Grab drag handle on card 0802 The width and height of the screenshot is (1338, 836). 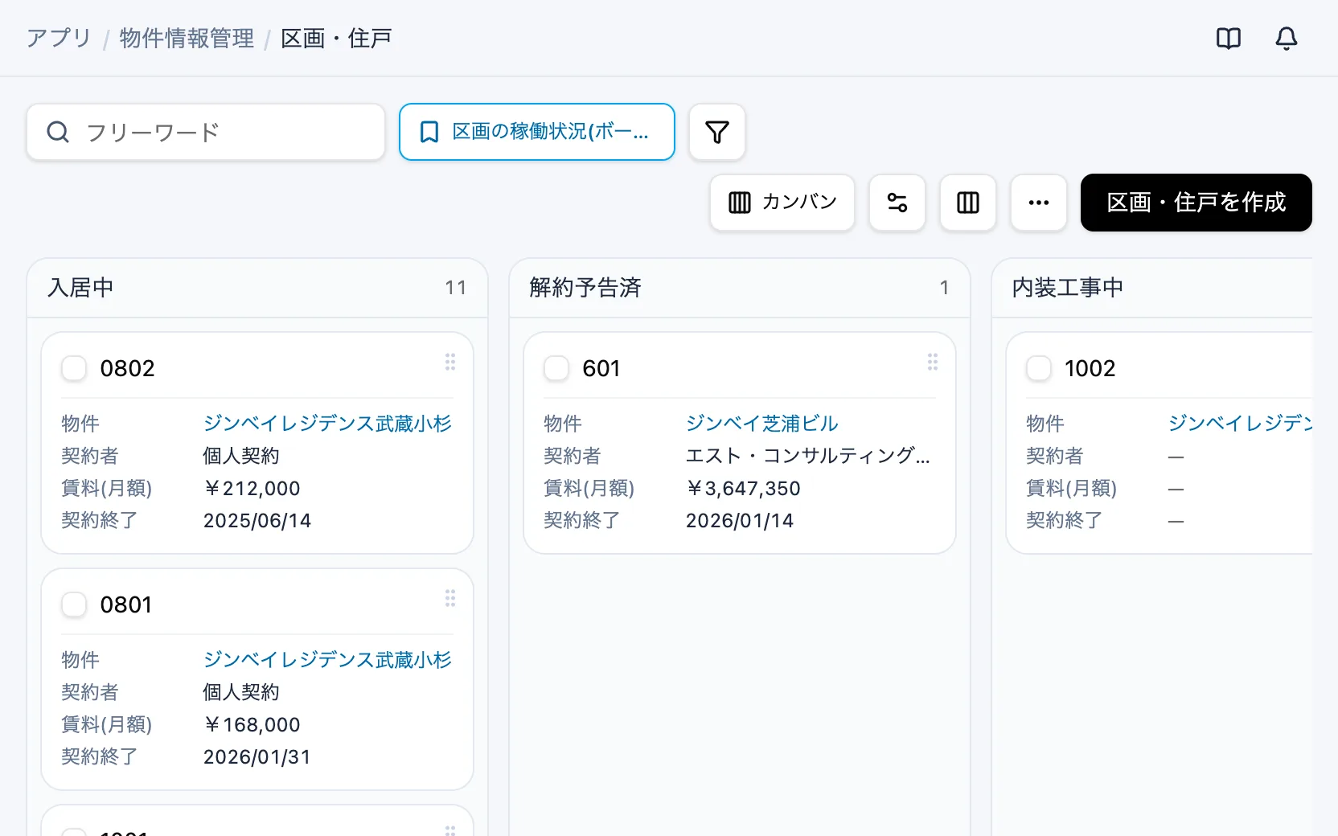[x=450, y=362]
